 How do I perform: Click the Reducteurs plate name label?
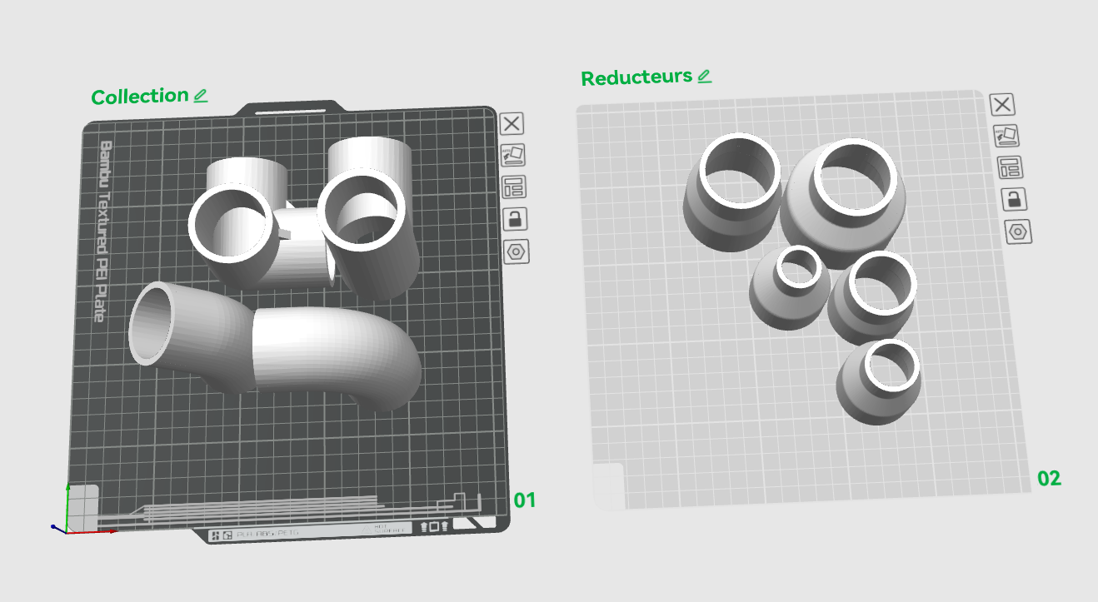[x=636, y=77]
